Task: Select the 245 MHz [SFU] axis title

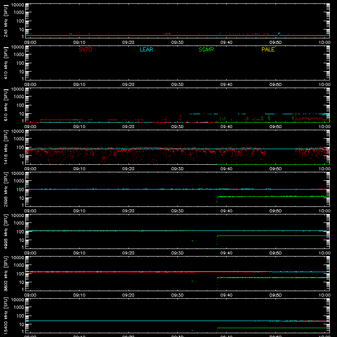Action: [6, 21]
